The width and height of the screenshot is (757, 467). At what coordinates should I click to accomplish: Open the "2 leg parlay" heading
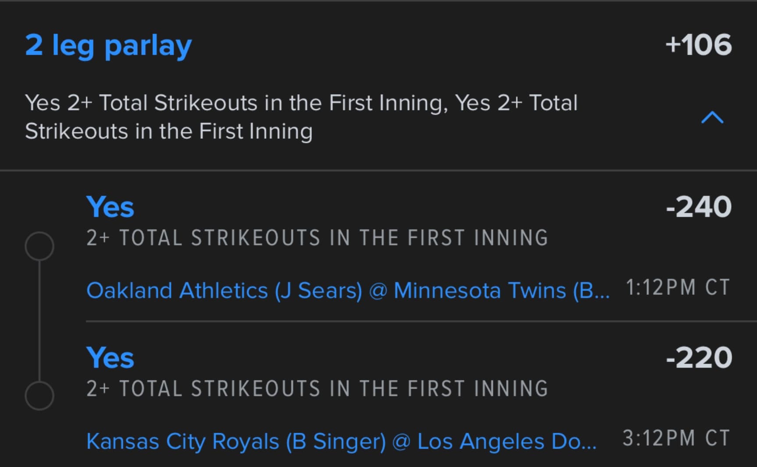coord(108,45)
